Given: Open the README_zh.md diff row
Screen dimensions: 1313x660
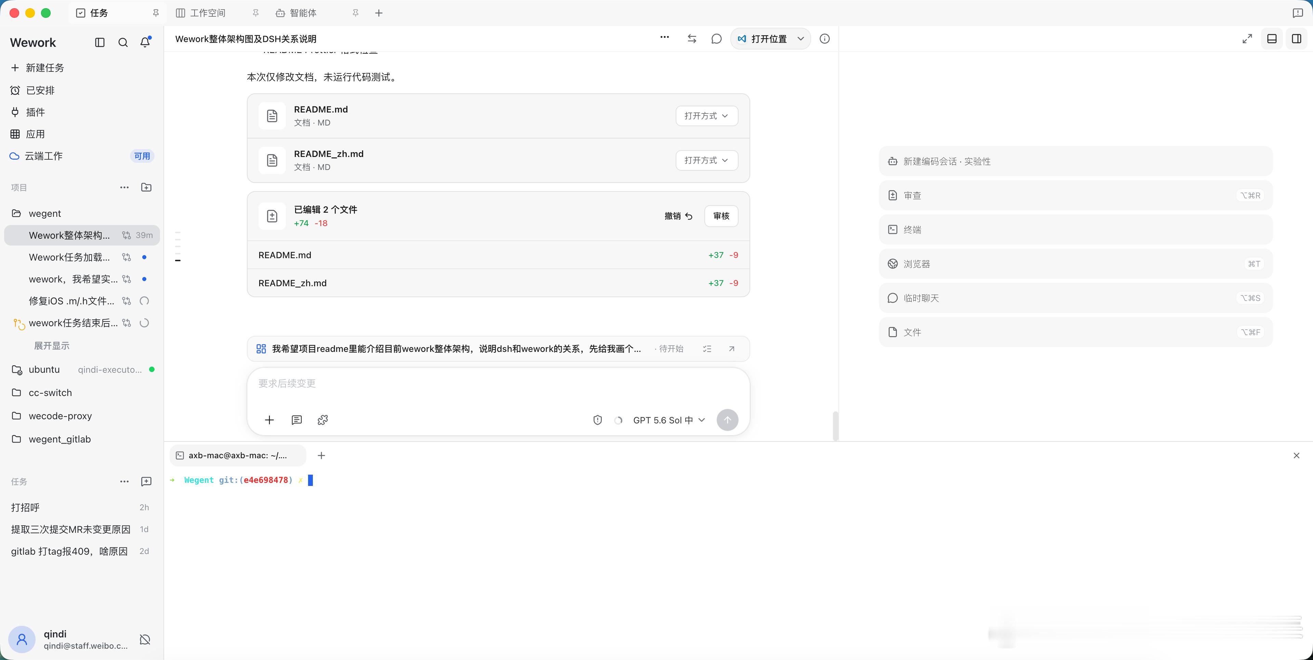Looking at the screenshot, I should click(498, 283).
